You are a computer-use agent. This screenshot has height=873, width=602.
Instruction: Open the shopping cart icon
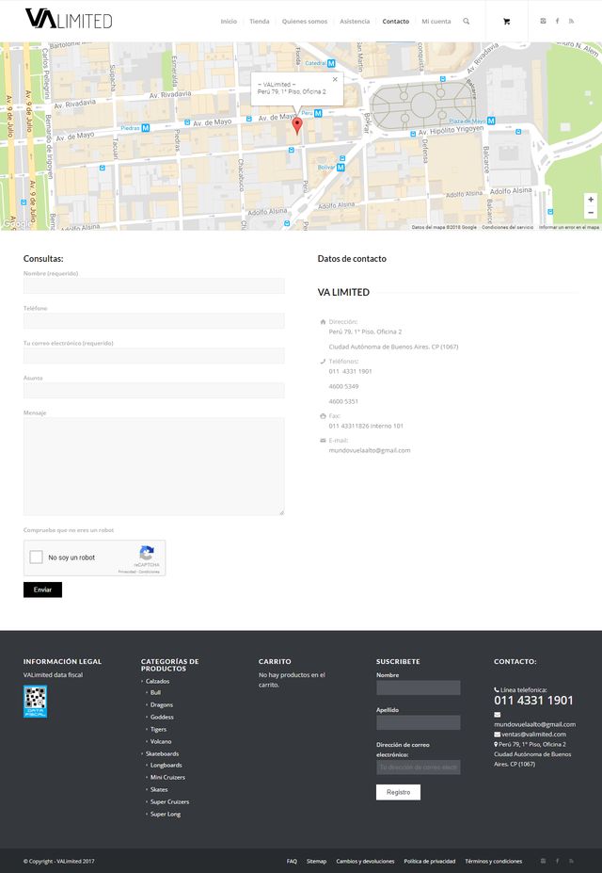pyautogui.click(x=506, y=21)
